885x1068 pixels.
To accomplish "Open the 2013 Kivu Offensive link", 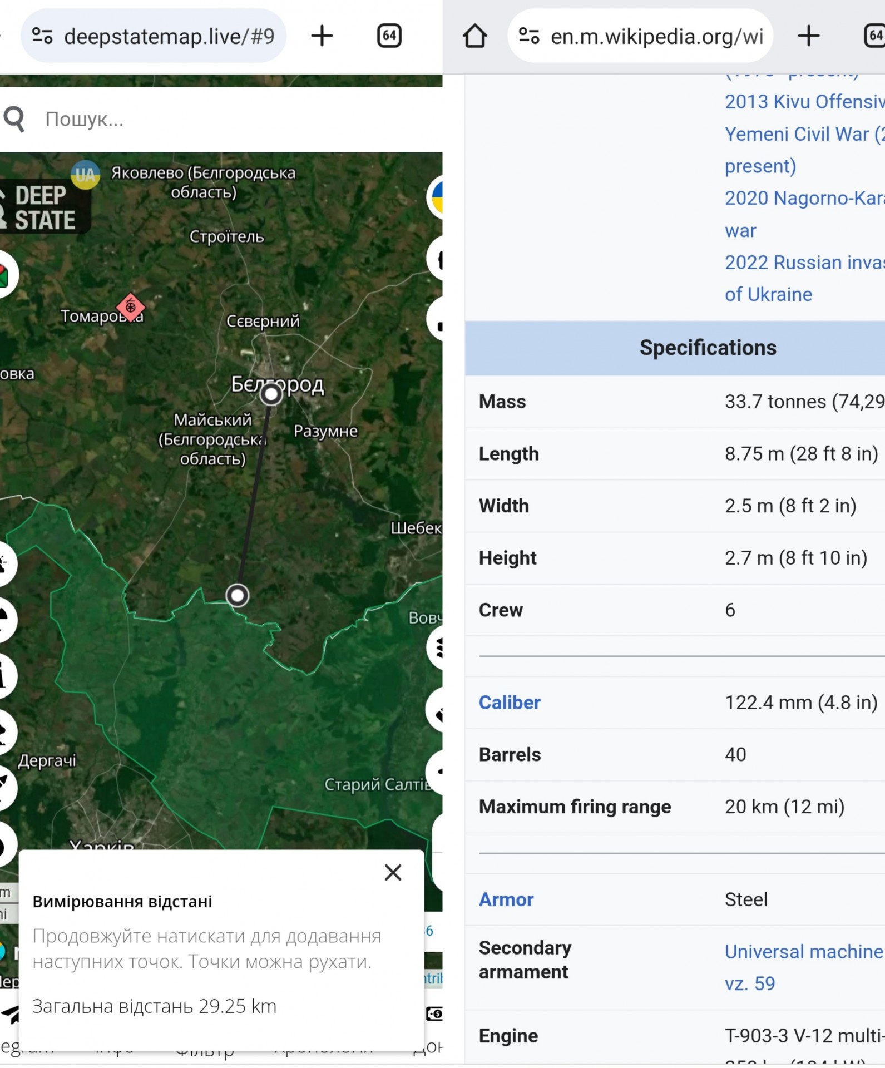I will pos(804,102).
